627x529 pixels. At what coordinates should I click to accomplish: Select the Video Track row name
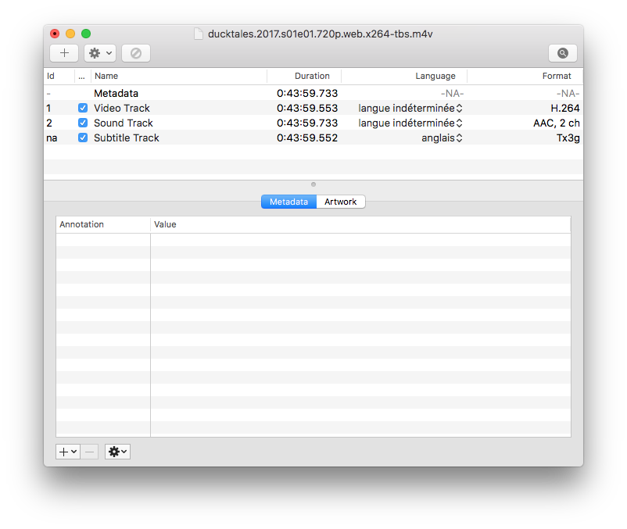pyautogui.click(x=122, y=109)
